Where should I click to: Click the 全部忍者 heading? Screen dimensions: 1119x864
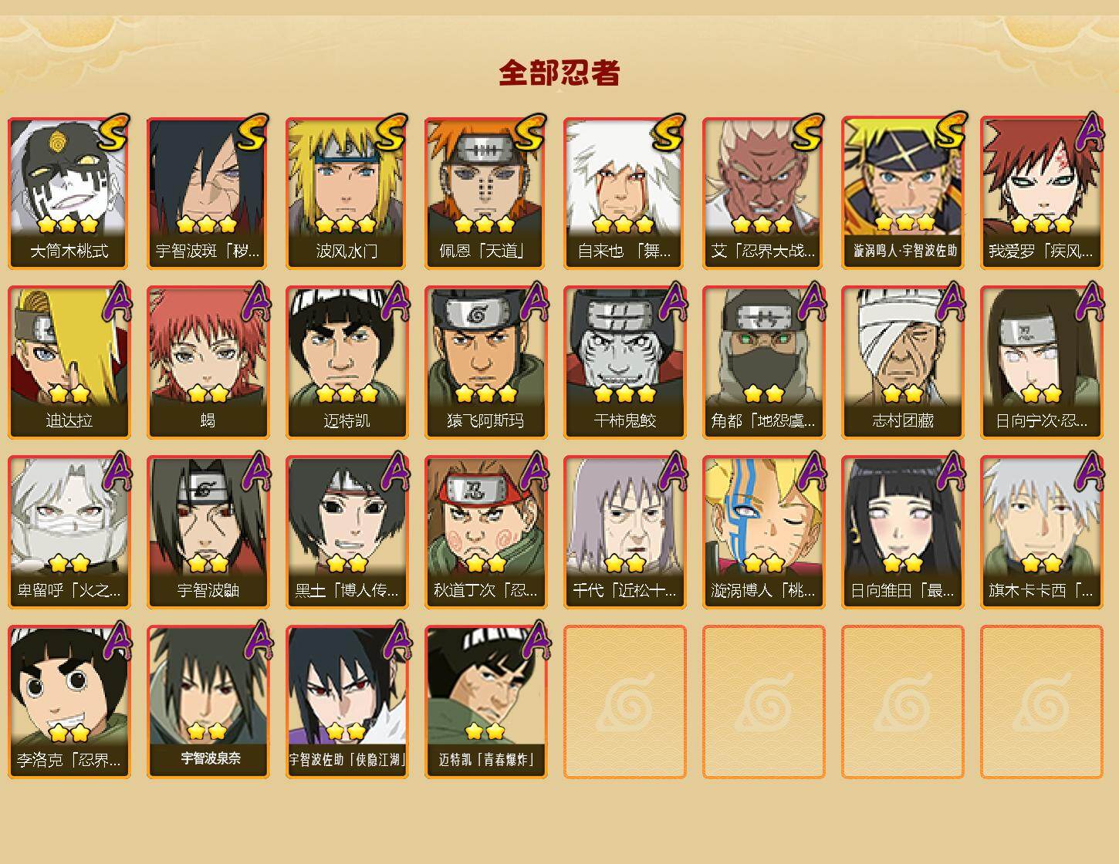pyautogui.click(x=559, y=73)
